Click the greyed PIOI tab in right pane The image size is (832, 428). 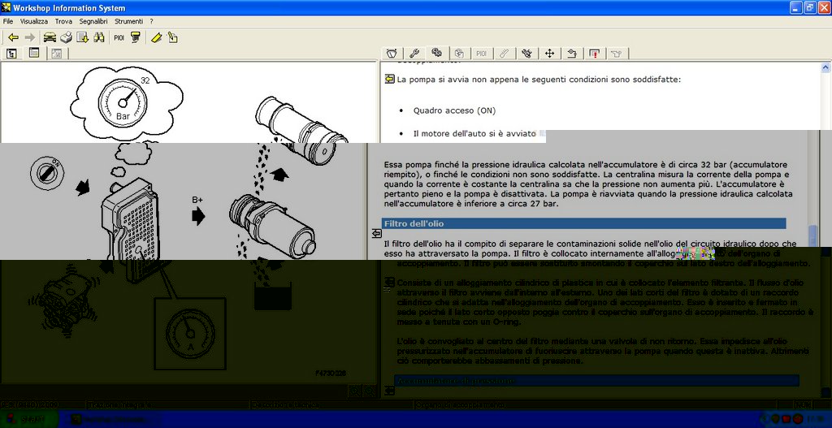coord(482,53)
